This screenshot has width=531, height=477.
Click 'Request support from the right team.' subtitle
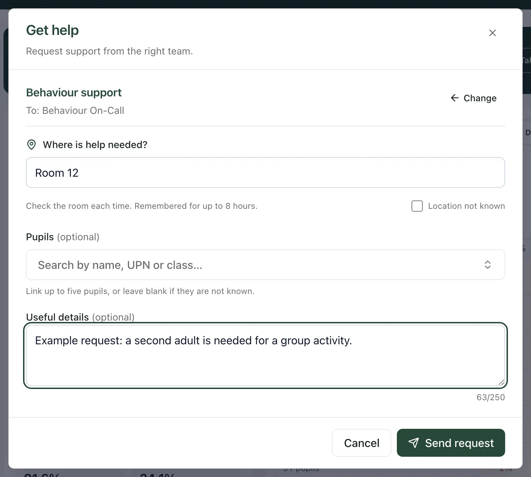pos(109,51)
